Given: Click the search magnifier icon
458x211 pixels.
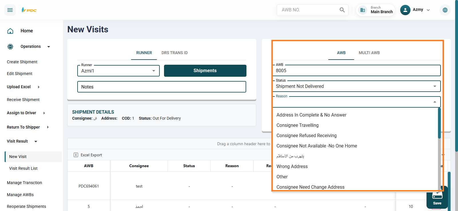Looking at the screenshot, I should pos(342,10).
